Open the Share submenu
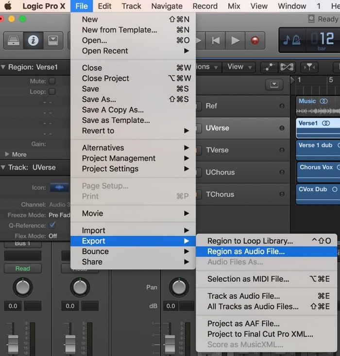 click(133, 262)
